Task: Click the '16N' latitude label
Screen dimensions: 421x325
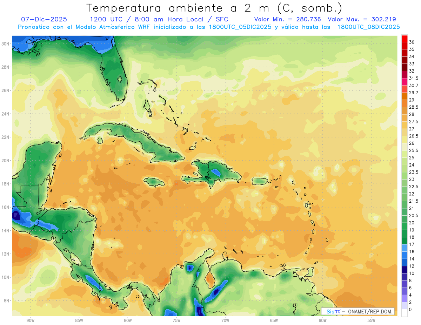Action: 6,207
